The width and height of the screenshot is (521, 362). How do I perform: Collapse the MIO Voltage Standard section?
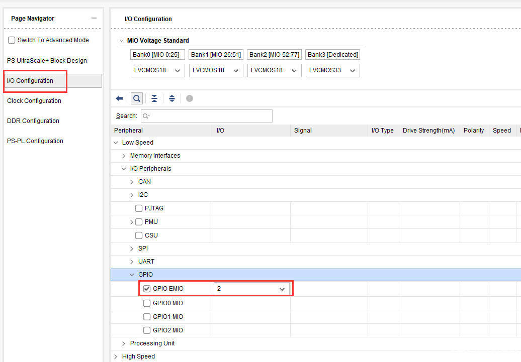tap(122, 41)
